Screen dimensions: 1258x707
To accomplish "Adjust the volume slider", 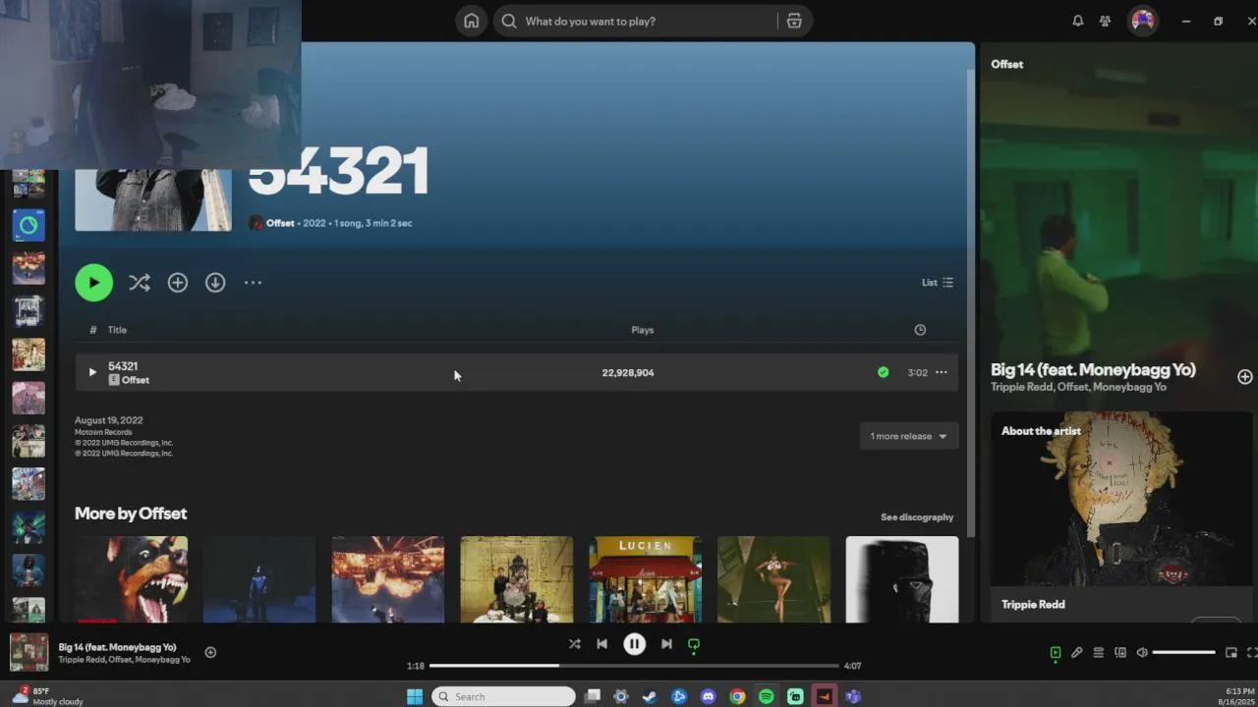I will [x=1184, y=653].
